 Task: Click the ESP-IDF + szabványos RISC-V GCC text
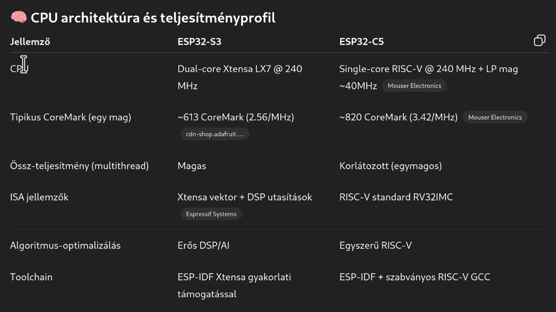(x=414, y=277)
